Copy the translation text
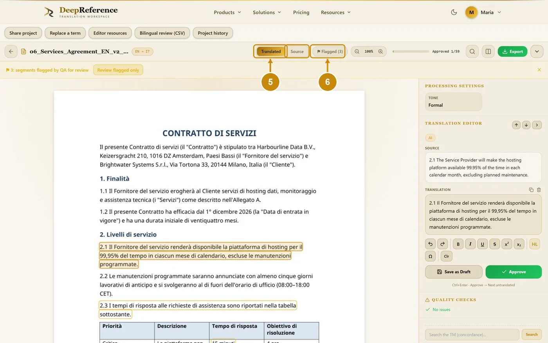This screenshot has width=548, height=343. pos(531,190)
